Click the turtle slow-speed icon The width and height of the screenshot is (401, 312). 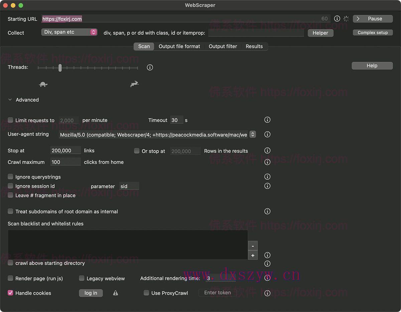43,84
